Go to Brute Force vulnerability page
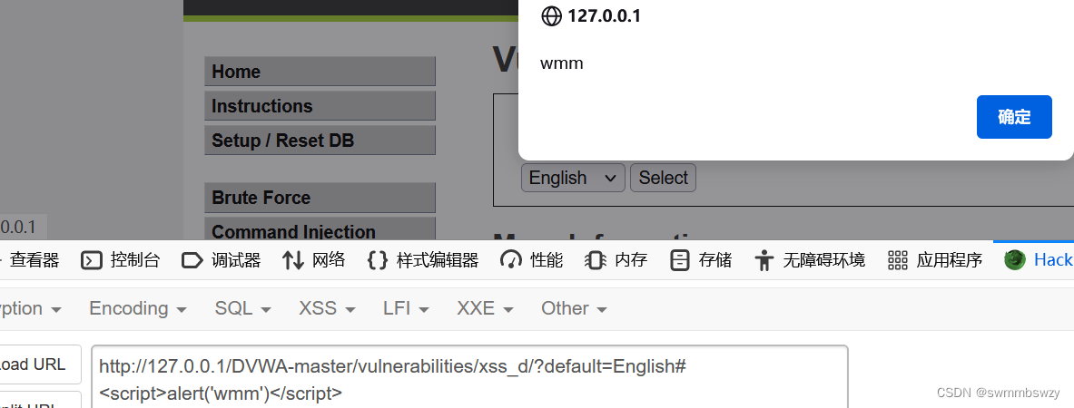 pos(320,198)
